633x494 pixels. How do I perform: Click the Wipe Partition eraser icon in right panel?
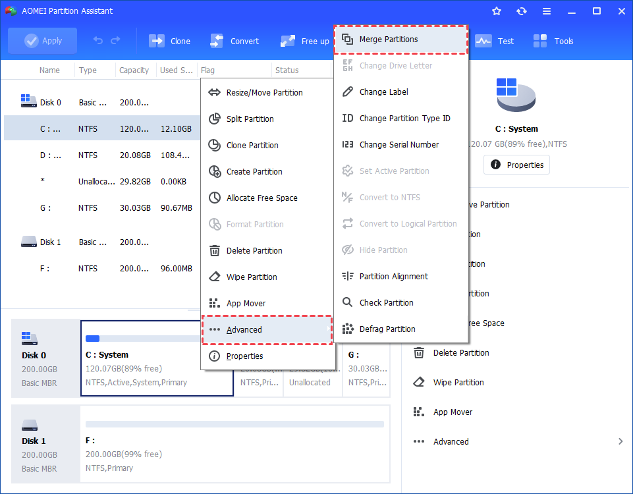tap(419, 382)
